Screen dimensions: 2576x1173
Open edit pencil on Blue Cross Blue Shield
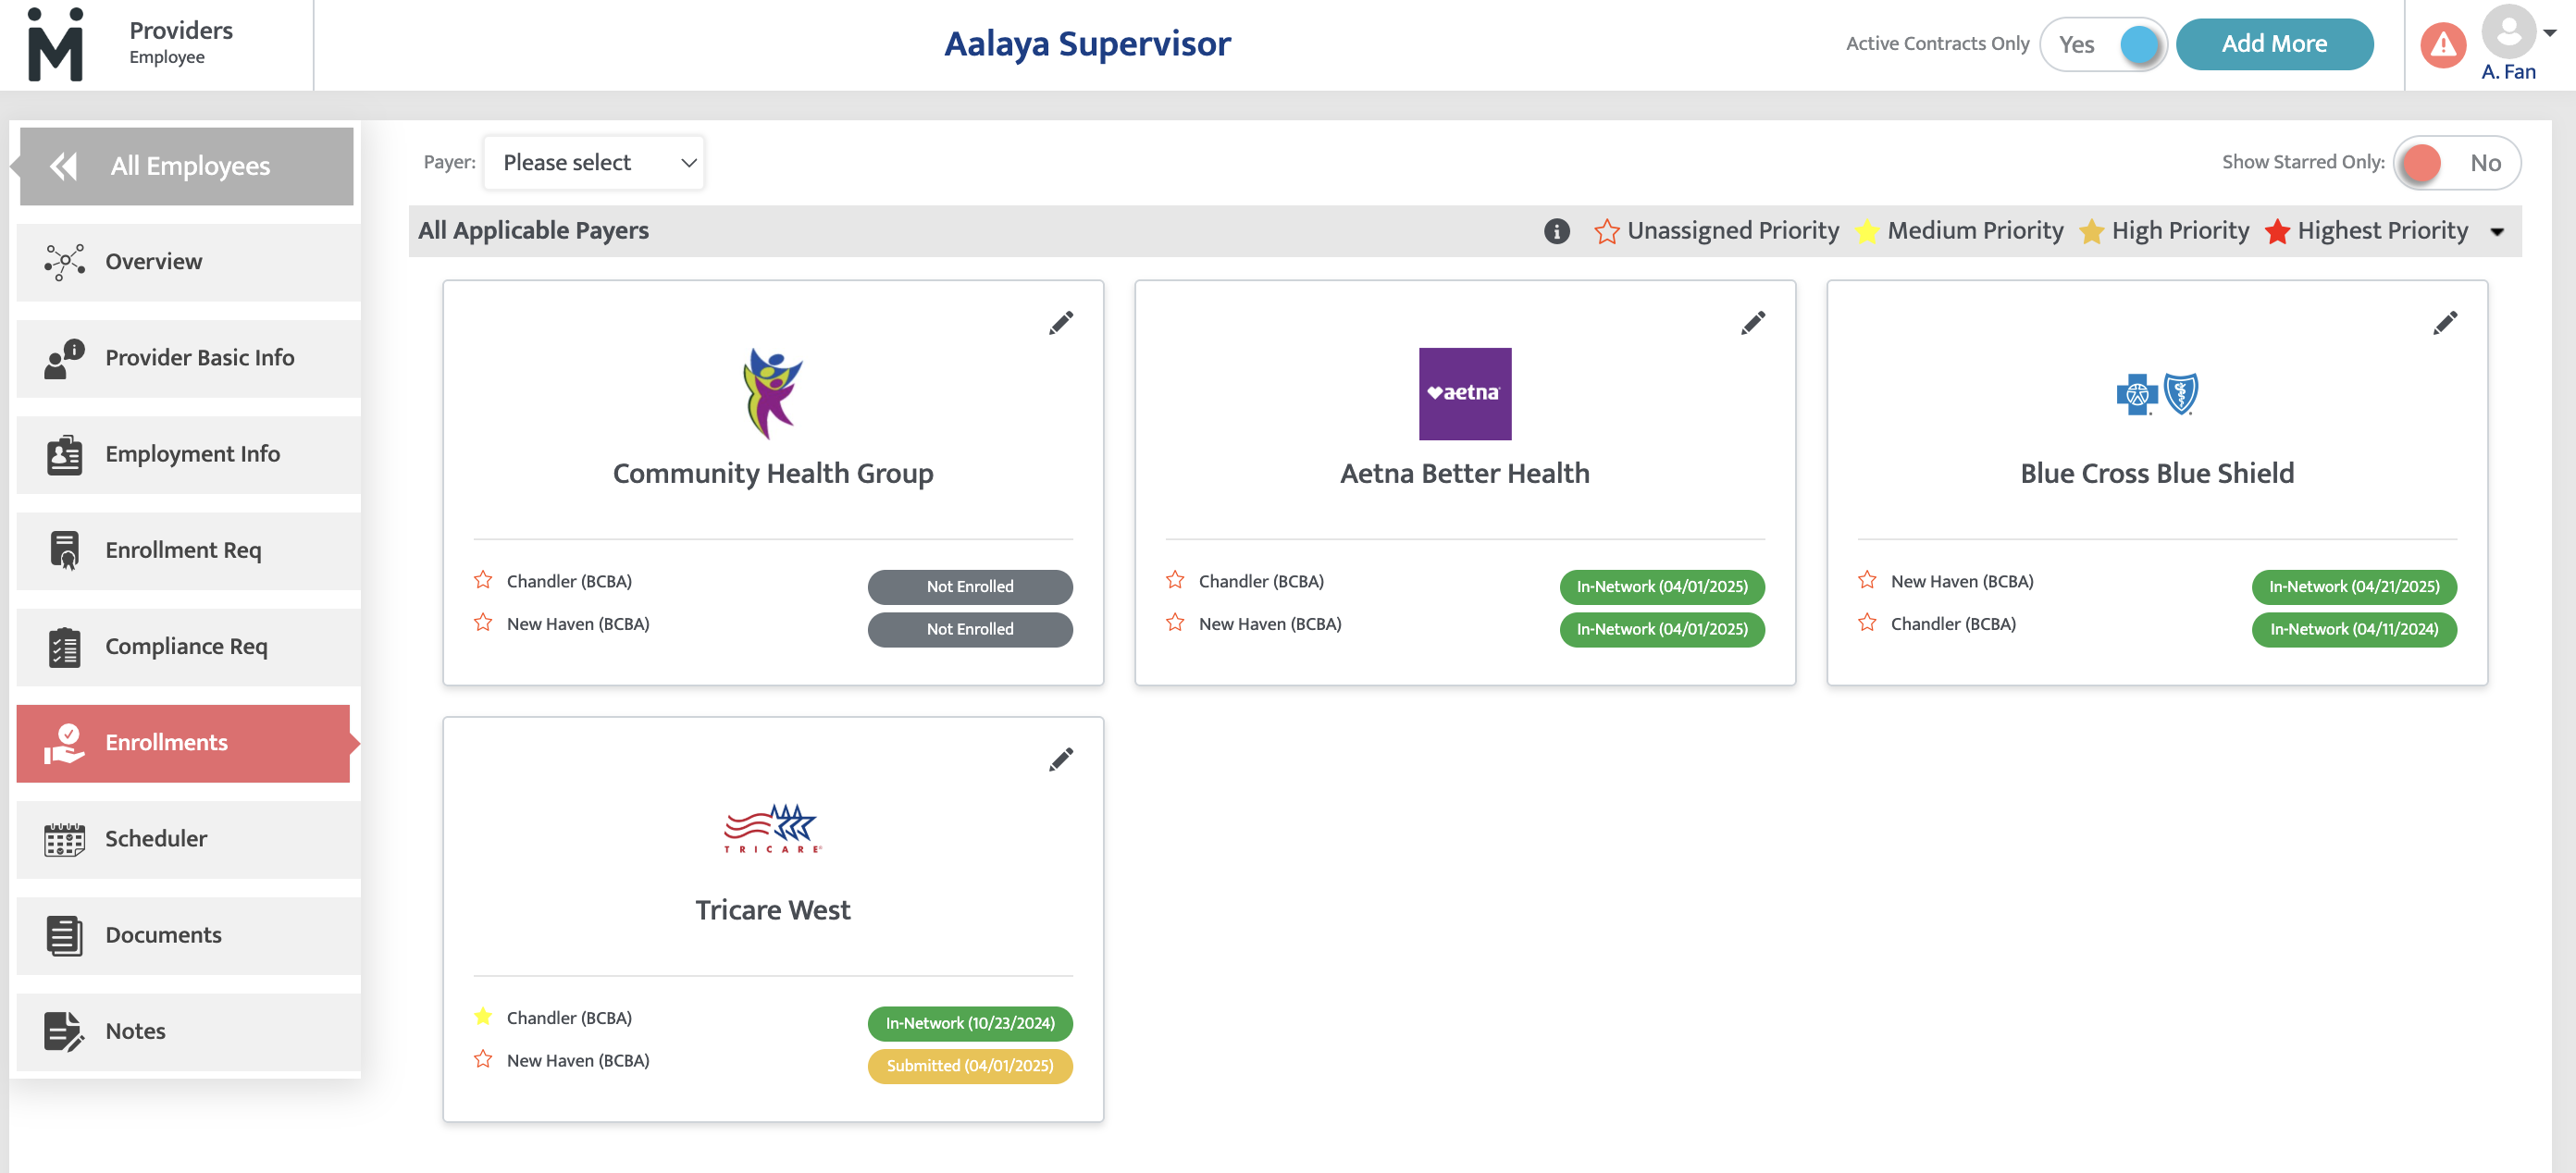[2444, 323]
